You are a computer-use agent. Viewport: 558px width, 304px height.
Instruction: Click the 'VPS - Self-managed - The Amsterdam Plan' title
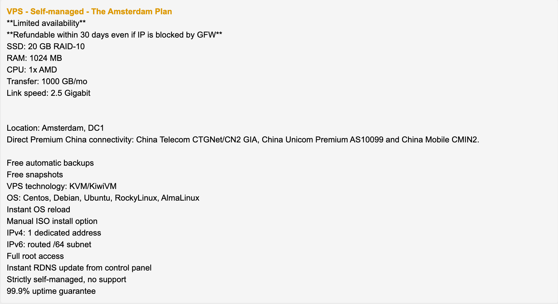tap(89, 12)
